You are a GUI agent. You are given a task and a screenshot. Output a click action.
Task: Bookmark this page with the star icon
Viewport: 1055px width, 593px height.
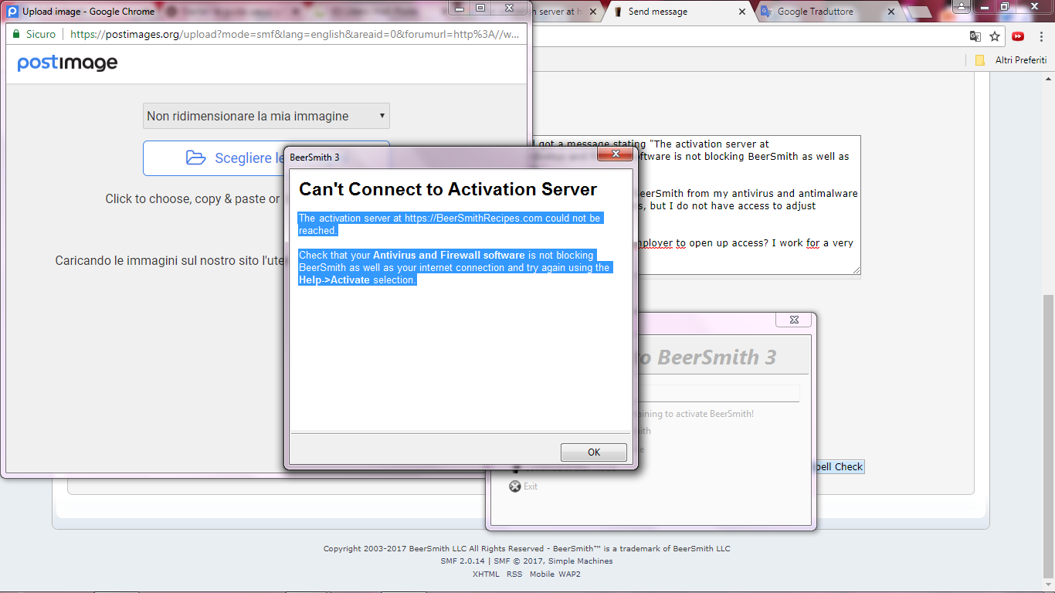[x=995, y=36]
